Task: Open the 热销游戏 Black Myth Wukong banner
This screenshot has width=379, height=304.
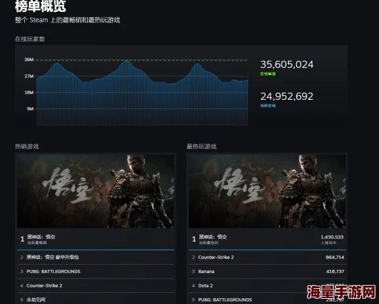Action: pos(96,191)
